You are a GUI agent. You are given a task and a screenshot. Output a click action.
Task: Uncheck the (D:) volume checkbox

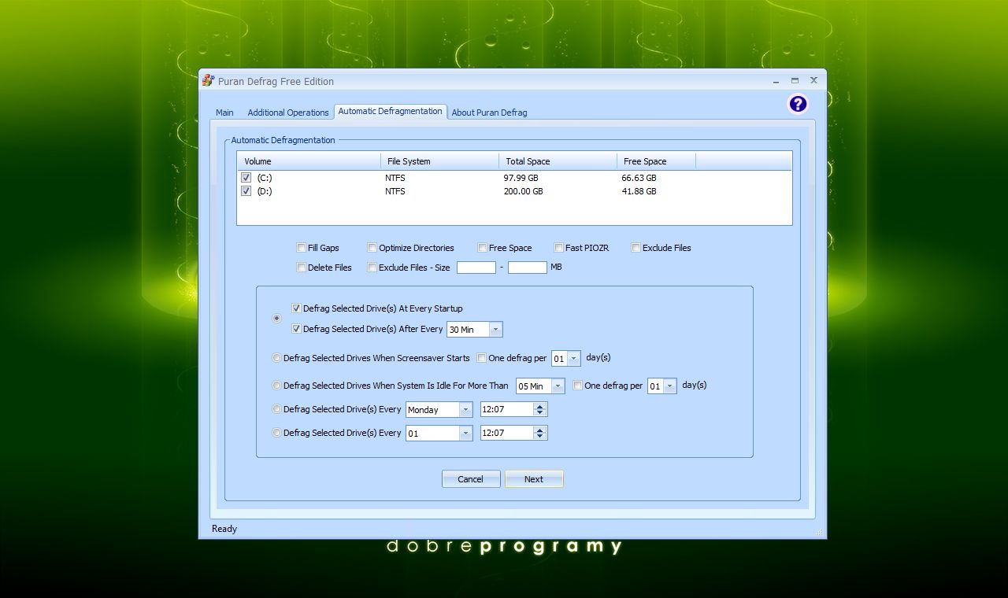[246, 191]
